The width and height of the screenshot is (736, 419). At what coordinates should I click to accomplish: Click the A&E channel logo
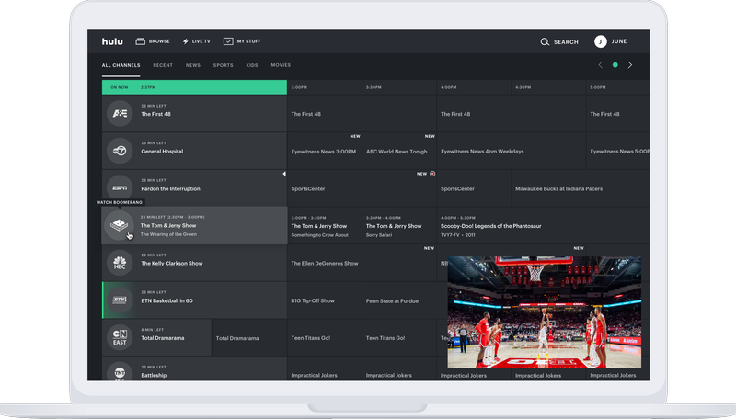coord(120,113)
